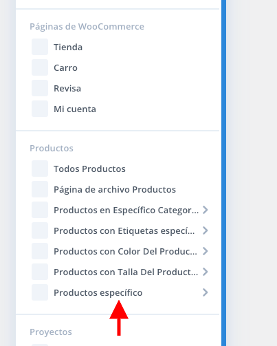Tick the Revisa checkbox
277x346 pixels.
pos(40,88)
